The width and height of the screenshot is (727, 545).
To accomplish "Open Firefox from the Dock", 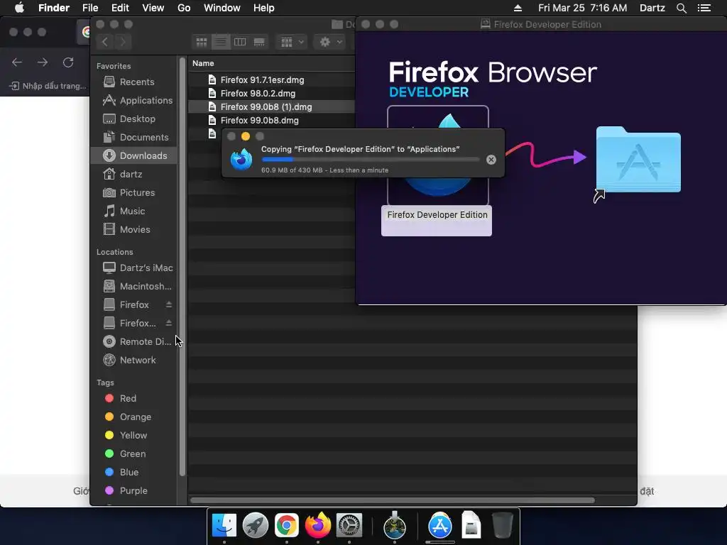I will (x=318, y=525).
